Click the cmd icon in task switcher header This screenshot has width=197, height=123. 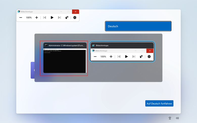coord(46,46)
